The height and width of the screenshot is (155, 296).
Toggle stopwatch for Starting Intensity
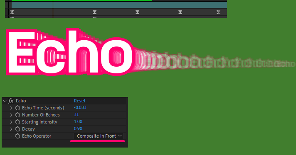pyautogui.click(x=17, y=122)
